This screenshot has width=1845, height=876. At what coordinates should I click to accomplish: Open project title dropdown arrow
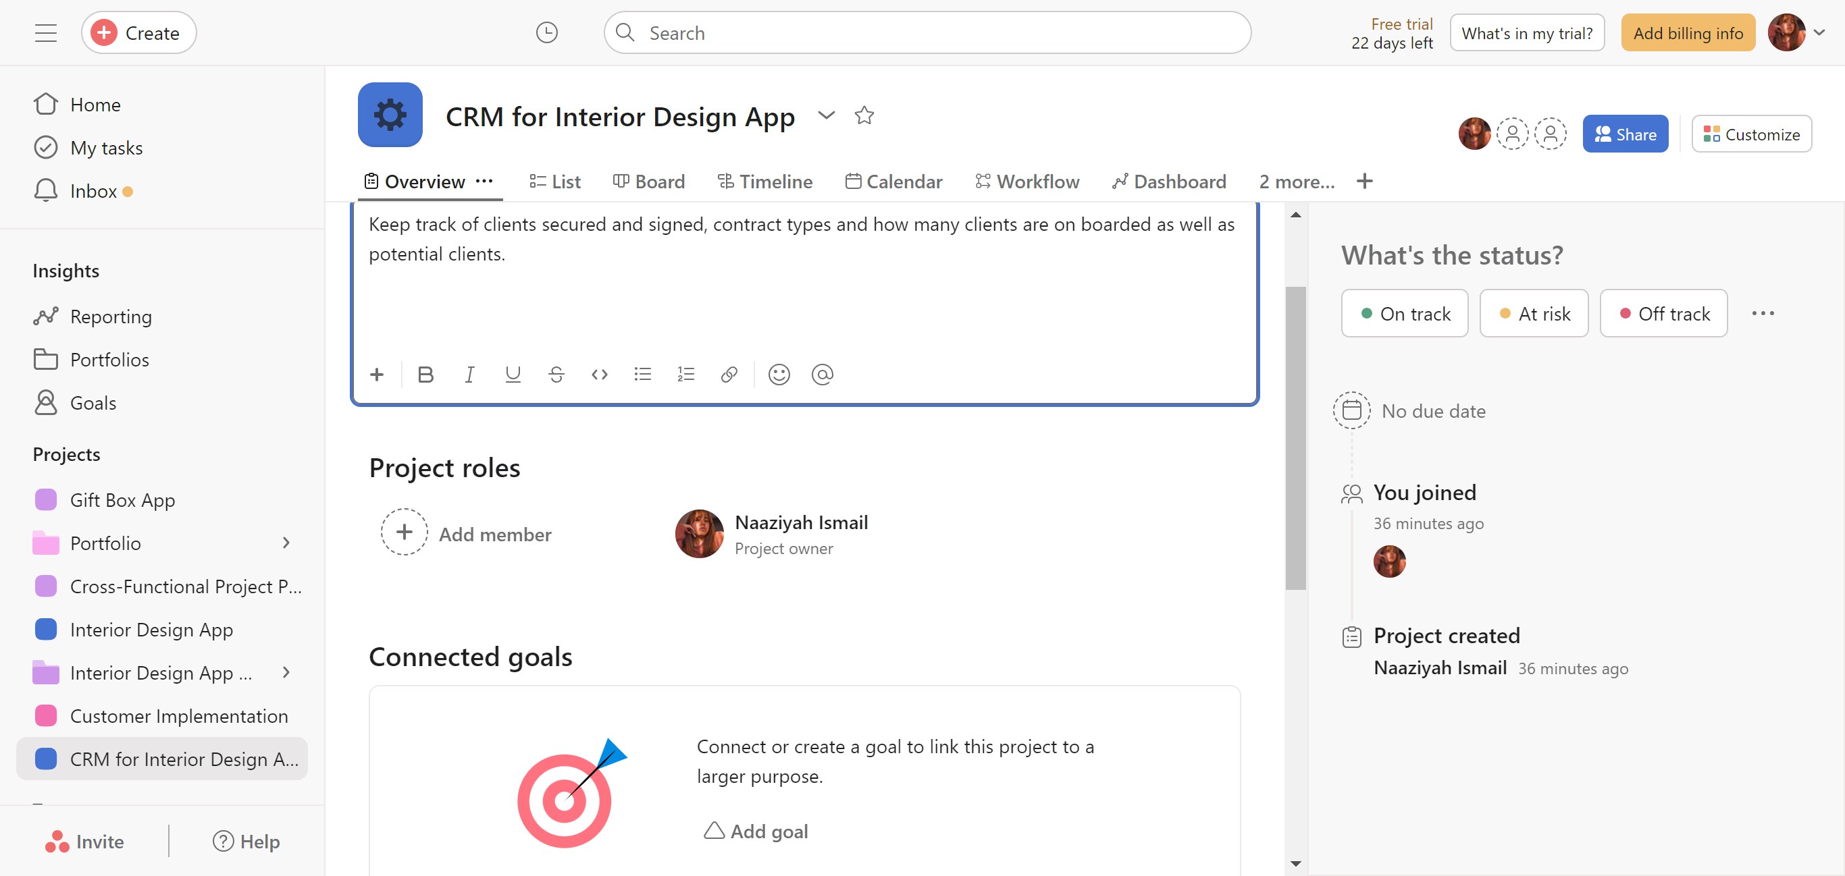[826, 115]
